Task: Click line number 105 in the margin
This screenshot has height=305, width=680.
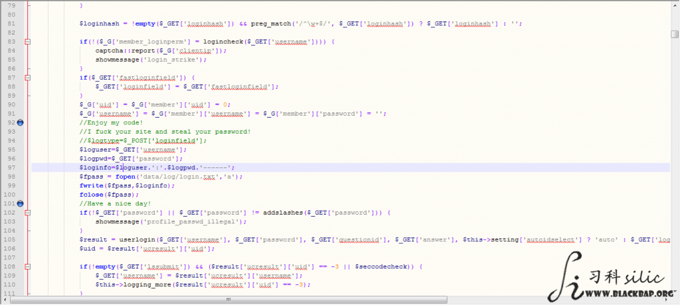Action: click(11, 239)
